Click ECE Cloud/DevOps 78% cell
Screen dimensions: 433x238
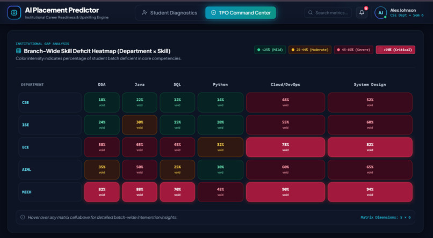click(285, 147)
